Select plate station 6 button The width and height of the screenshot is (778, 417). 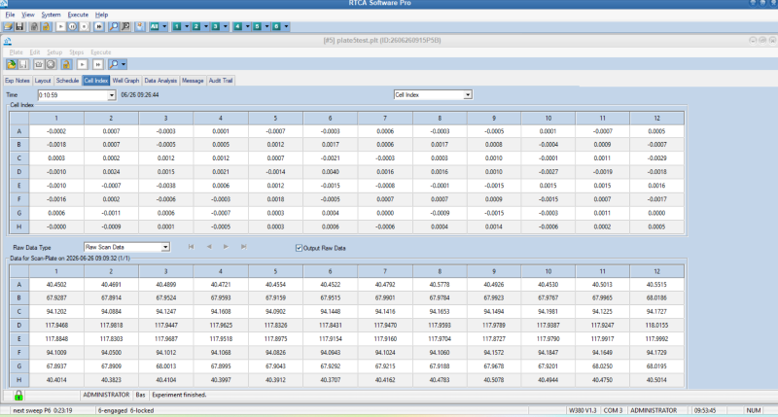point(277,27)
